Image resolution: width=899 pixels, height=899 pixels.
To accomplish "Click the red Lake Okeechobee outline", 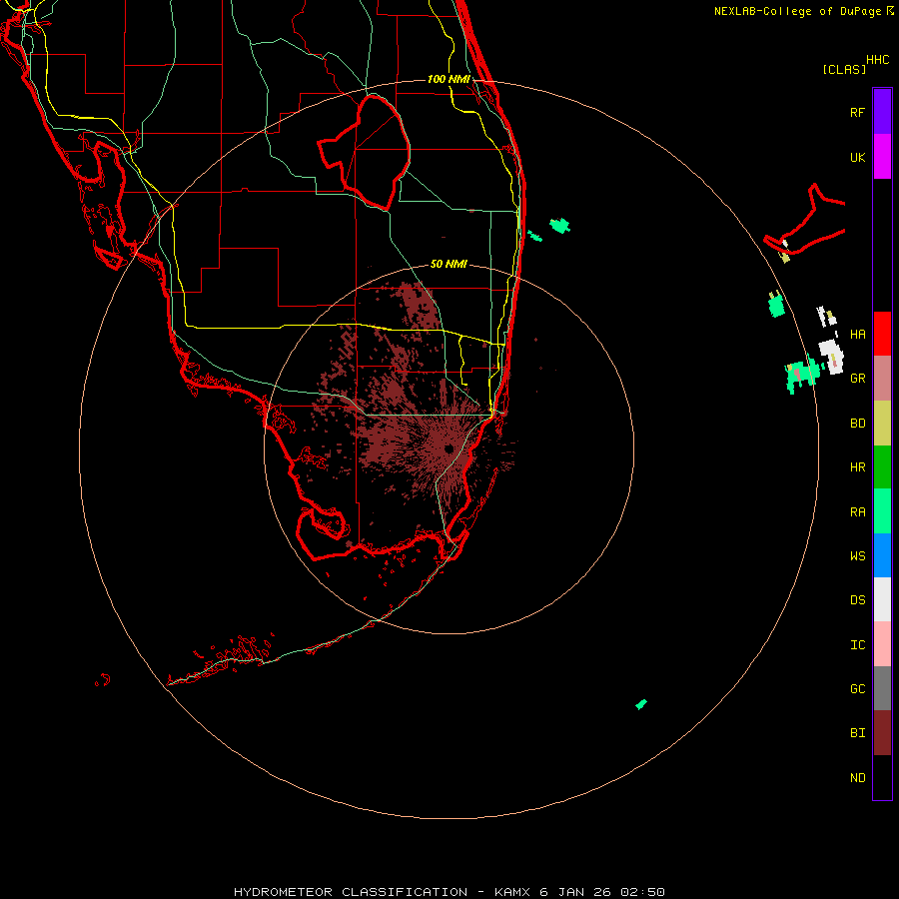I will point(365,153).
